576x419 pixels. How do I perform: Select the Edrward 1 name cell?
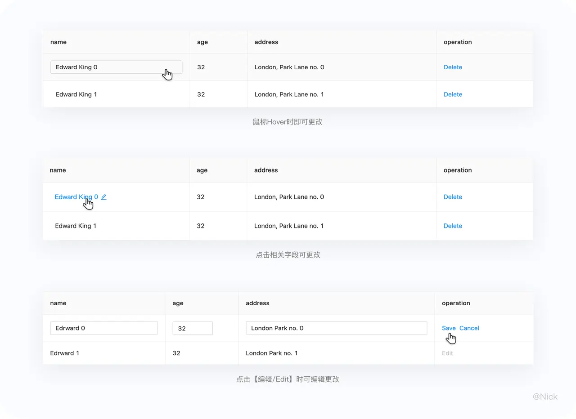tap(65, 353)
